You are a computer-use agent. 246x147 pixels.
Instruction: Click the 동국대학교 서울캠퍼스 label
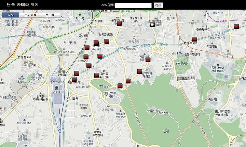218,69
